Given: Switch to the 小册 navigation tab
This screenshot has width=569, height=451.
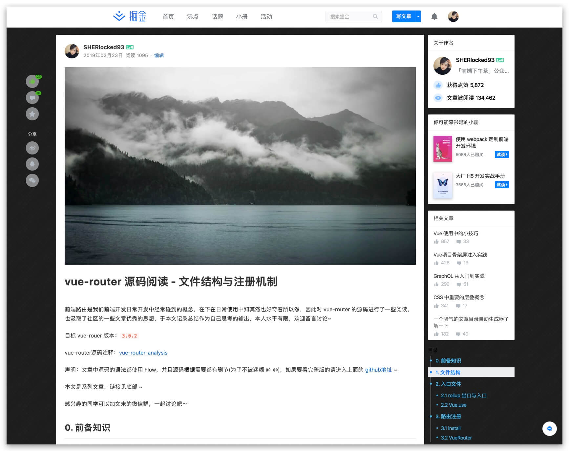Looking at the screenshot, I should click(242, 17).
